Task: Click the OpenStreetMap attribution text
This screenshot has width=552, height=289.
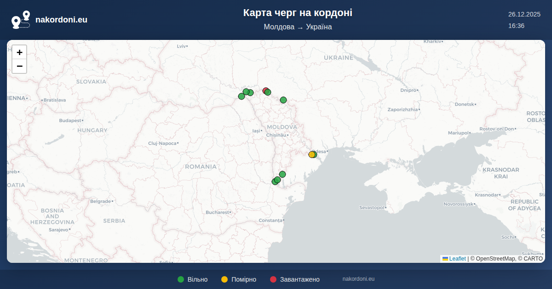Action: (495, 259)
